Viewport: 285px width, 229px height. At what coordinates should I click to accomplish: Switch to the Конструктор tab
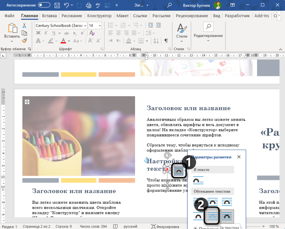coord(99,16)
